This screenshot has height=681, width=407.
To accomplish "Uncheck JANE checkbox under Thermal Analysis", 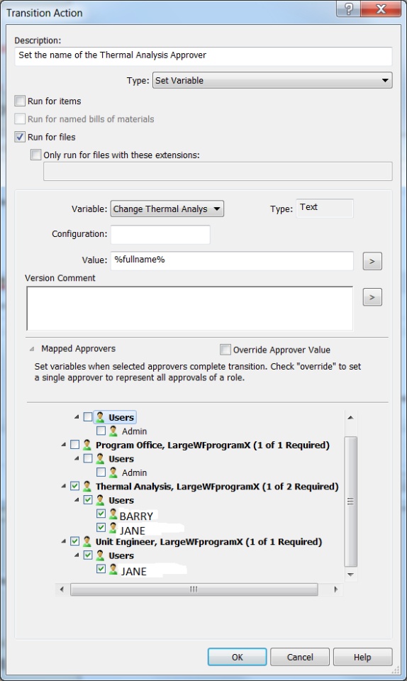I will click(101, 528).
